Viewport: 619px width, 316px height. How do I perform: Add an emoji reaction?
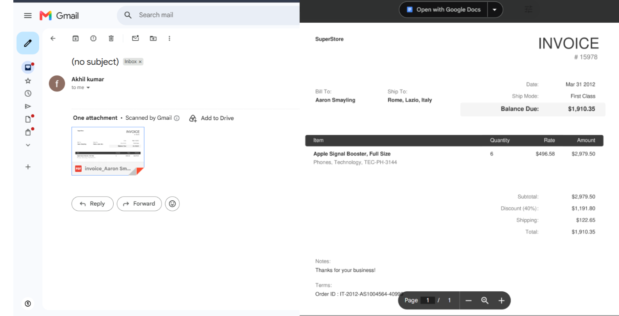coord(172,204)
